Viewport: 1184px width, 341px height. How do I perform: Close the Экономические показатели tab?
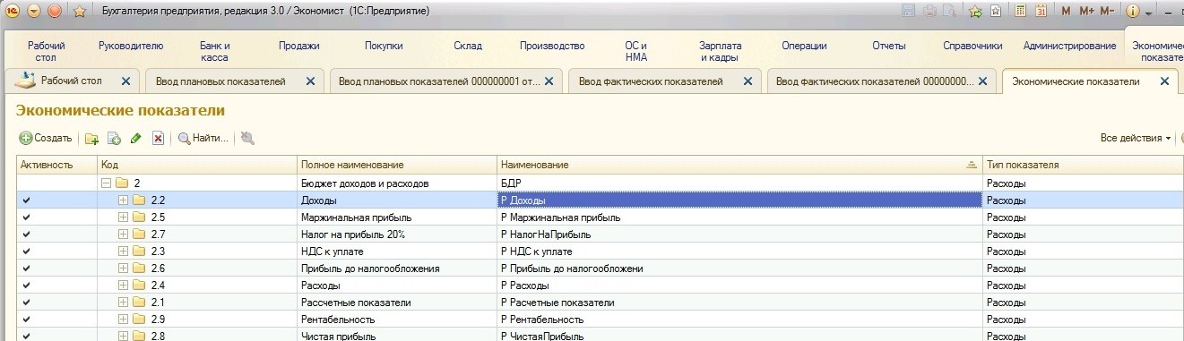[1164, 81]
